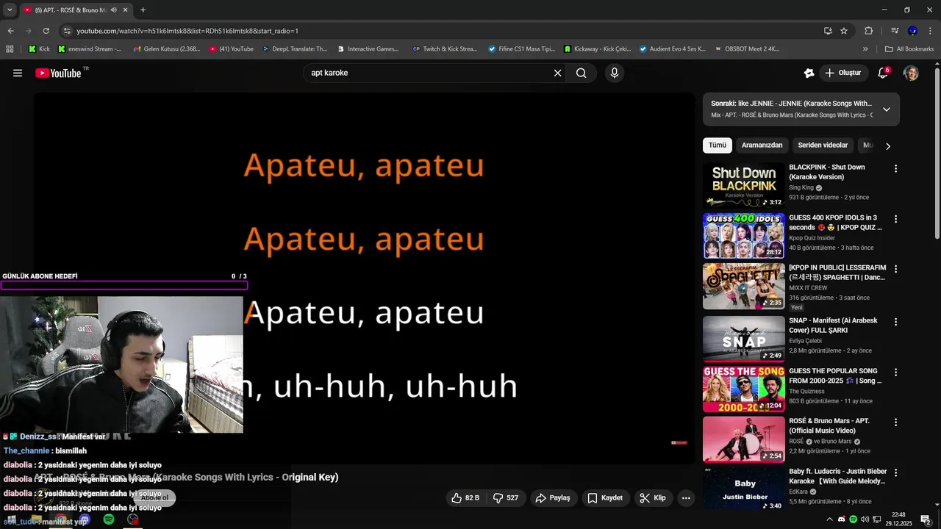Clear the search box with X icon

pos(557,73)
